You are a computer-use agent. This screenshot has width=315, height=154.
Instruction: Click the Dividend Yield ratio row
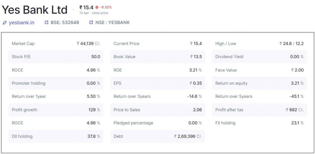point(259,57)
